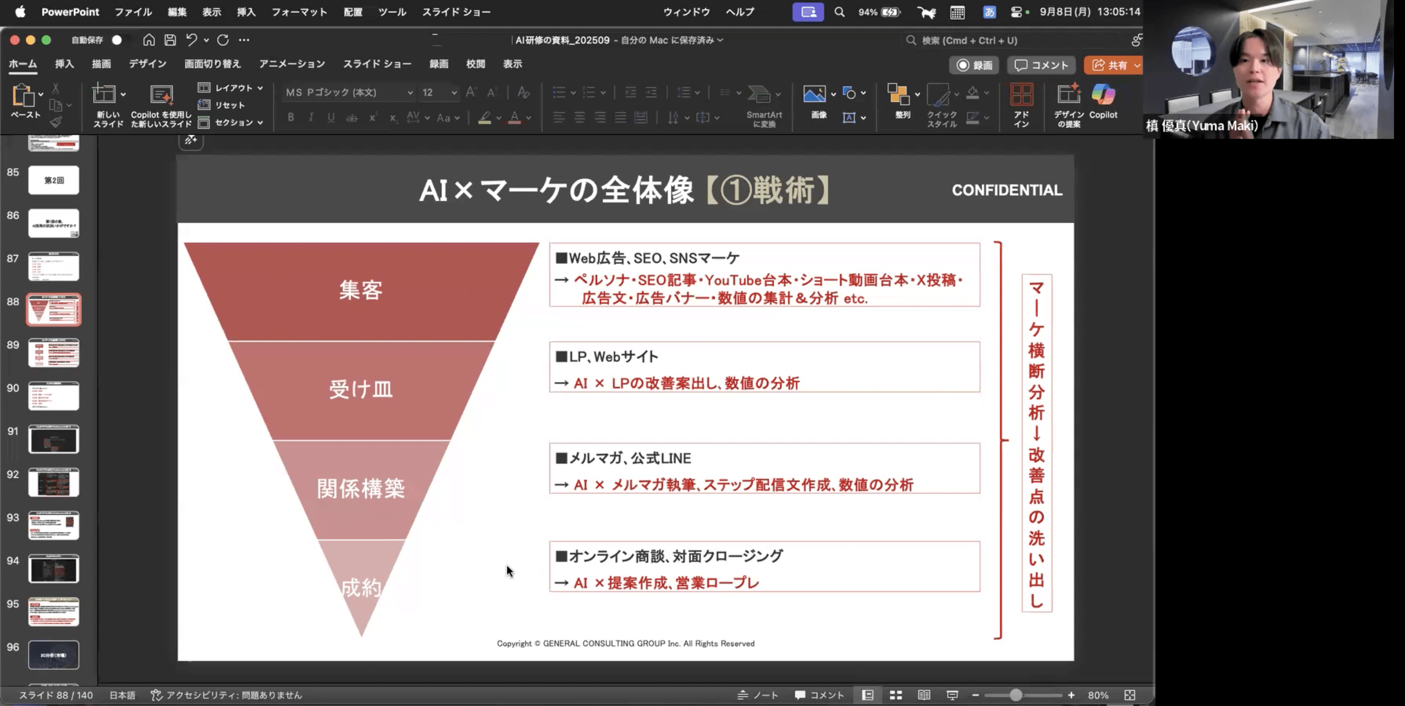Click the Insert picture (画像) icon
Screen dimensions: 1405x706
pyautogui.click(x=814, y=95)
